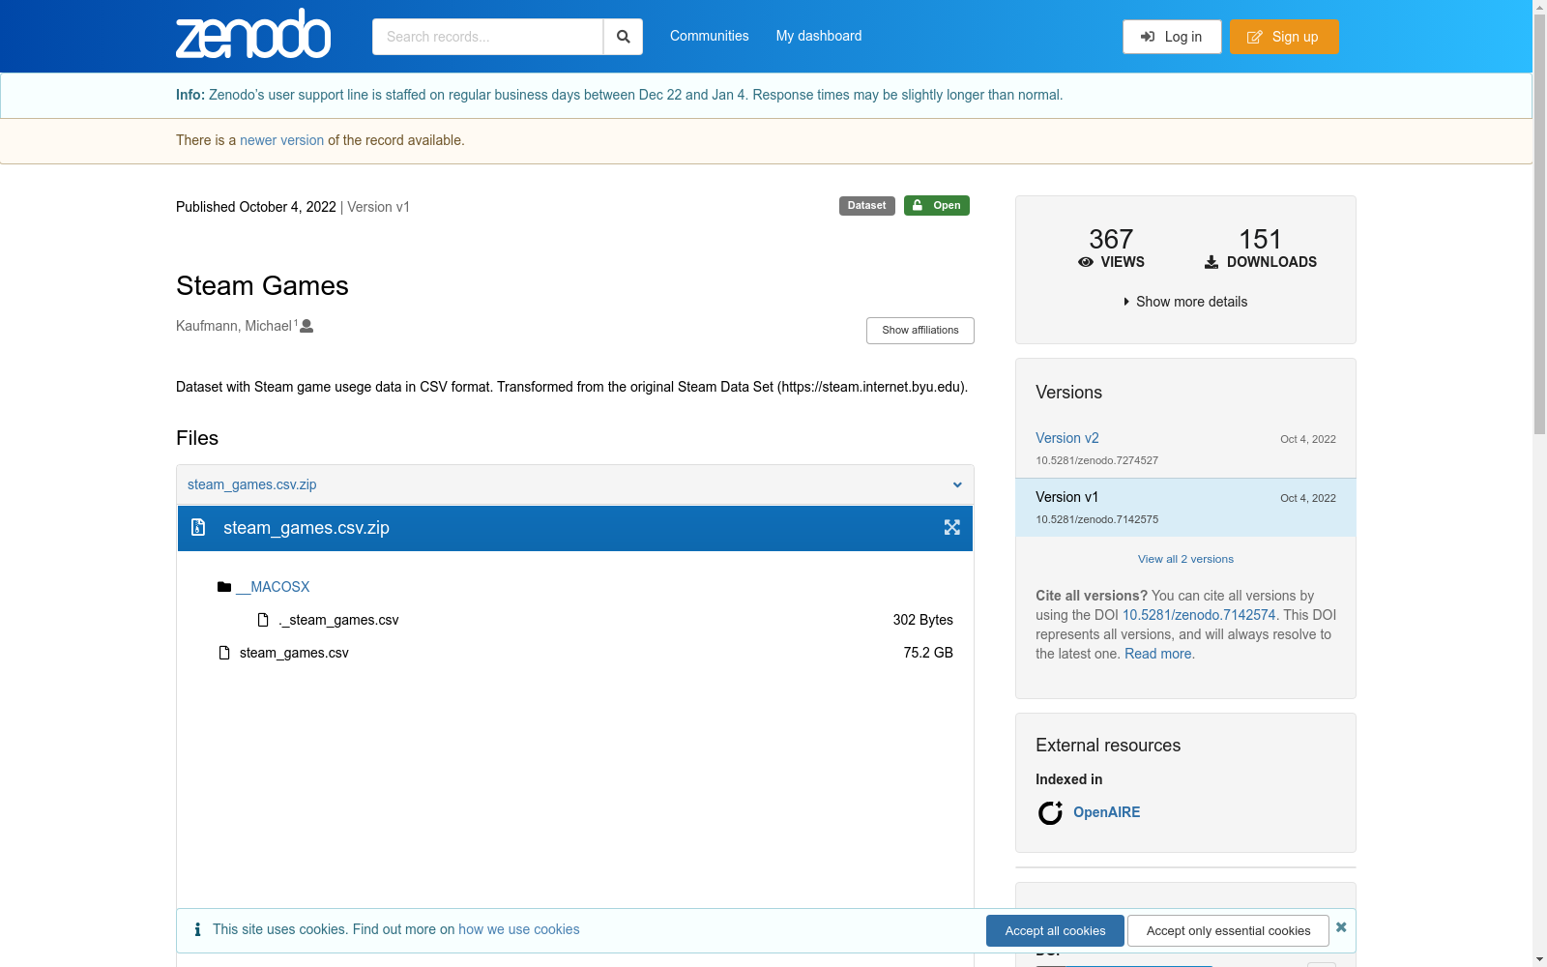1547x967 pixels.
Task: Click the steam_games.csv file name
Action: 294,653
